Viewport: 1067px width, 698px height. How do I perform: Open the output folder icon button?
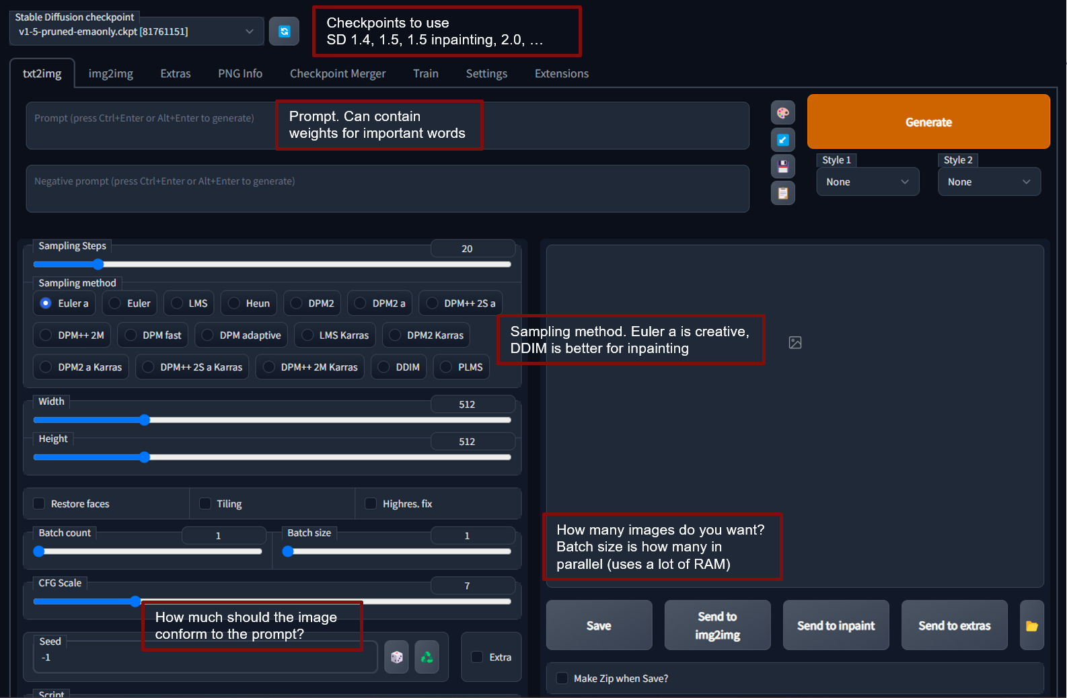(x=1031, y=625)
